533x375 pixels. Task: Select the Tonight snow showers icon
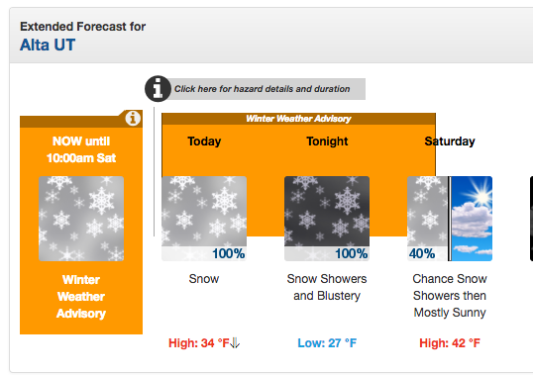coord(327,219)
